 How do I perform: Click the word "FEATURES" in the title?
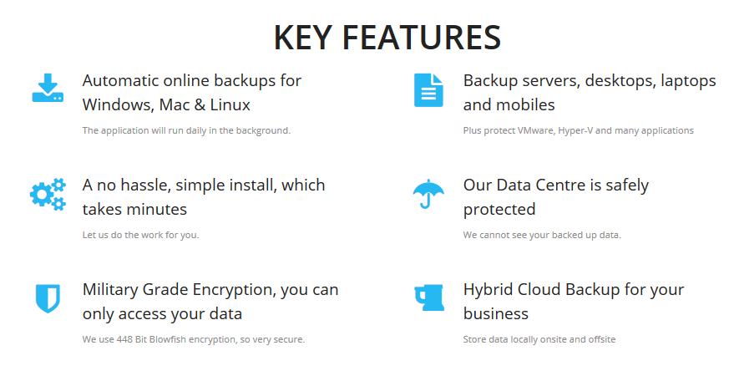point(422,38)
